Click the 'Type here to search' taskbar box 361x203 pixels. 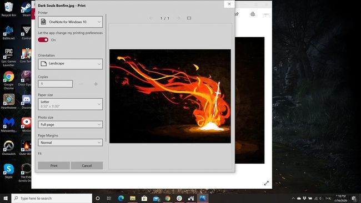point(52,198)
